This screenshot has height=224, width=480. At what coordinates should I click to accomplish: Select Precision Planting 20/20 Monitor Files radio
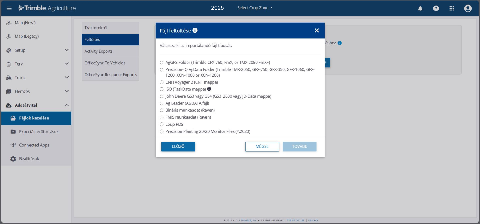click(162, 131)
